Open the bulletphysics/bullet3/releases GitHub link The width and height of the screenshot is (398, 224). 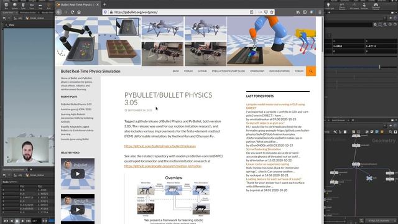click(x=160, y=146)
